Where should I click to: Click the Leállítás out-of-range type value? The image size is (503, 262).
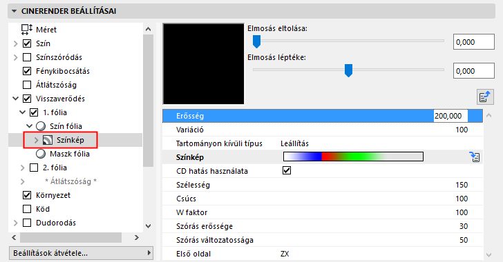click(x=294, y=143)
